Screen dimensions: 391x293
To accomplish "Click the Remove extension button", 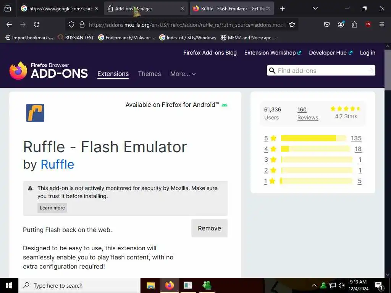I will pyautogui.click(x=210, y=228).
